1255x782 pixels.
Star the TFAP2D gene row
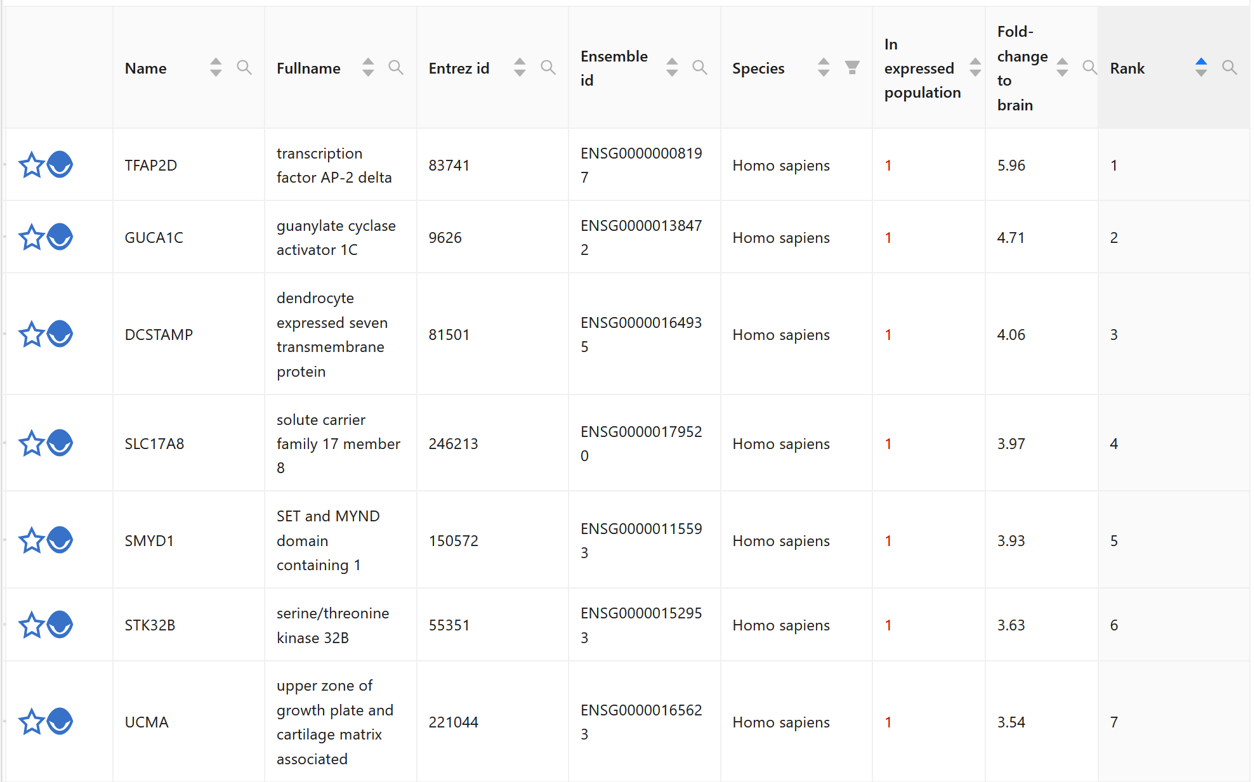(31, 166)
